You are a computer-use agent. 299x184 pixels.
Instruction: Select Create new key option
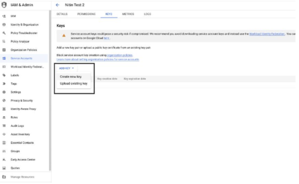(x=71, y=77)
